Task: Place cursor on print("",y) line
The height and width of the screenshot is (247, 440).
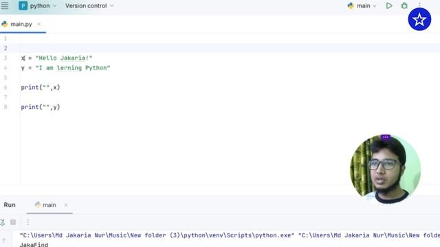Action: pos(41,107)
